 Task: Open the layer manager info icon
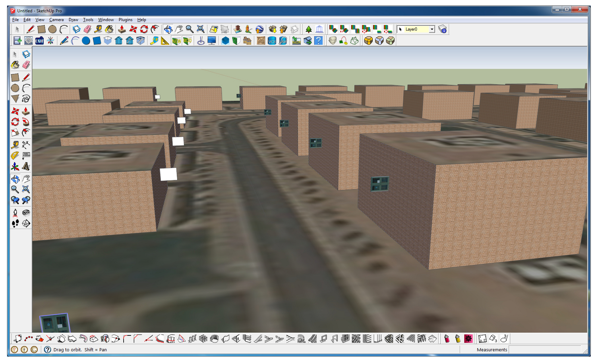point(443,29)
